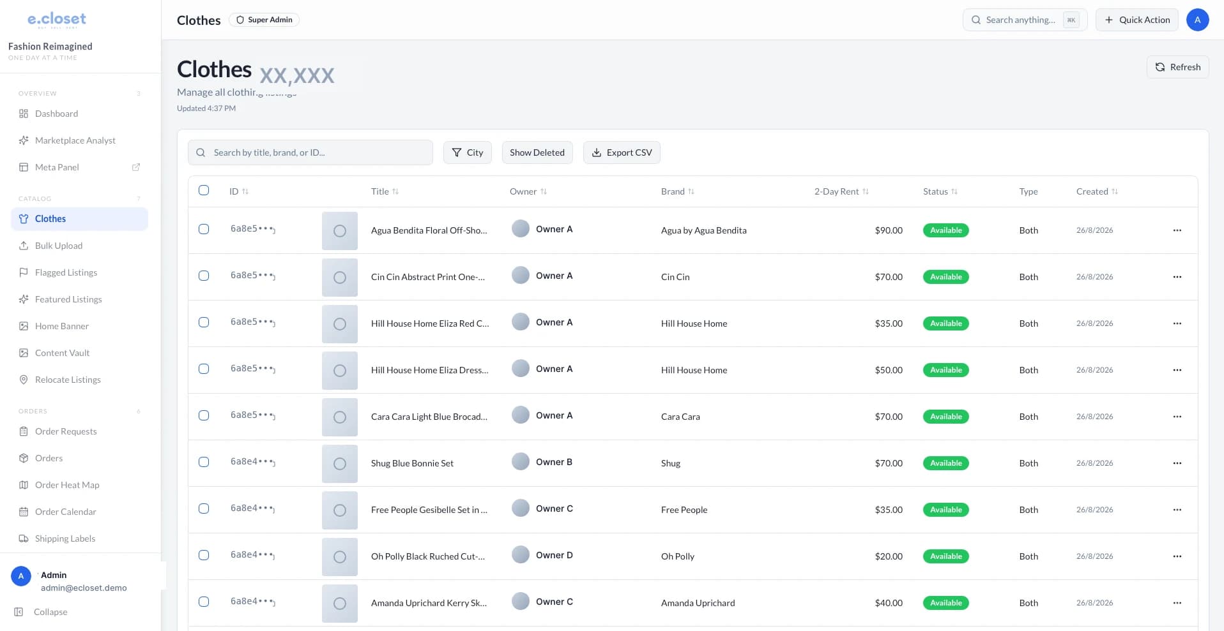This screenshot has height=631, width=1224.
Task: Open thumbnail of Oh Polly Black Ruched listing
Action: click(x=340, y=556)
